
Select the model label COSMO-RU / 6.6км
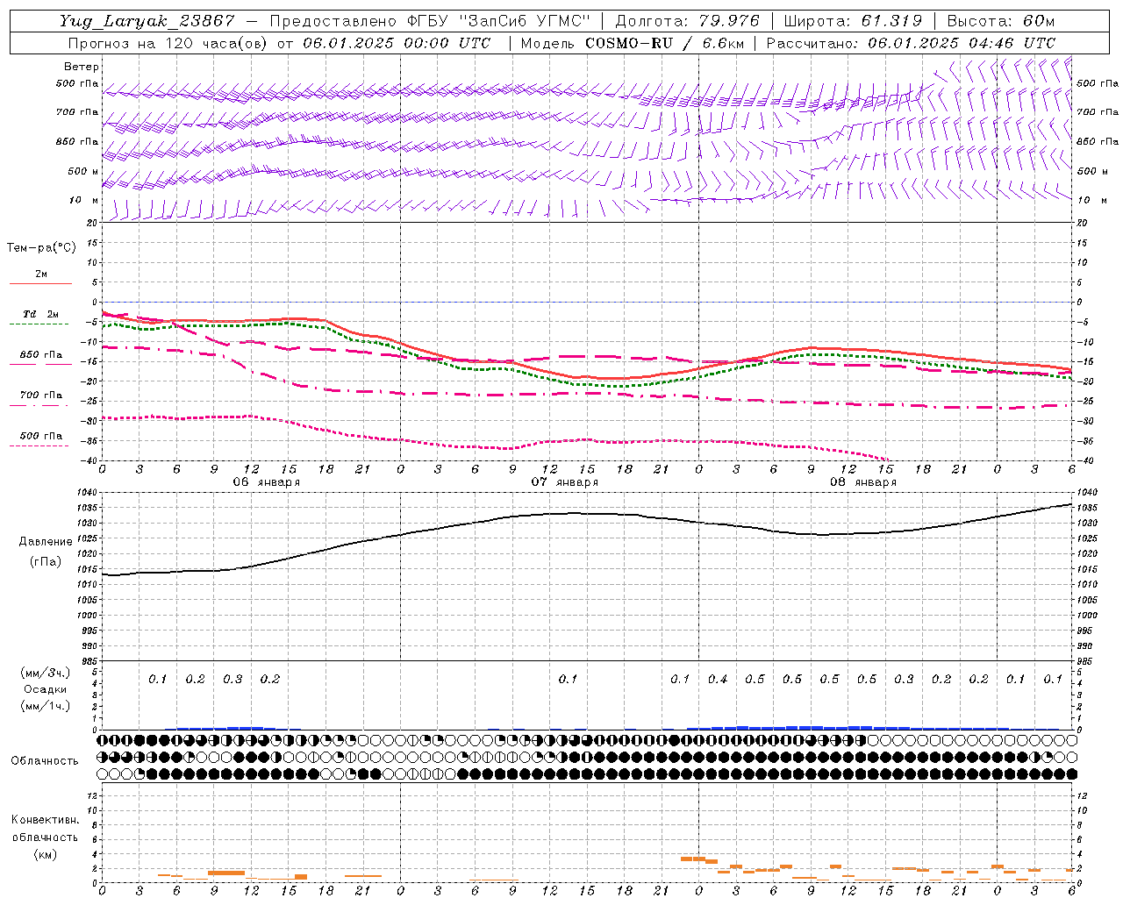coord(663,43)
